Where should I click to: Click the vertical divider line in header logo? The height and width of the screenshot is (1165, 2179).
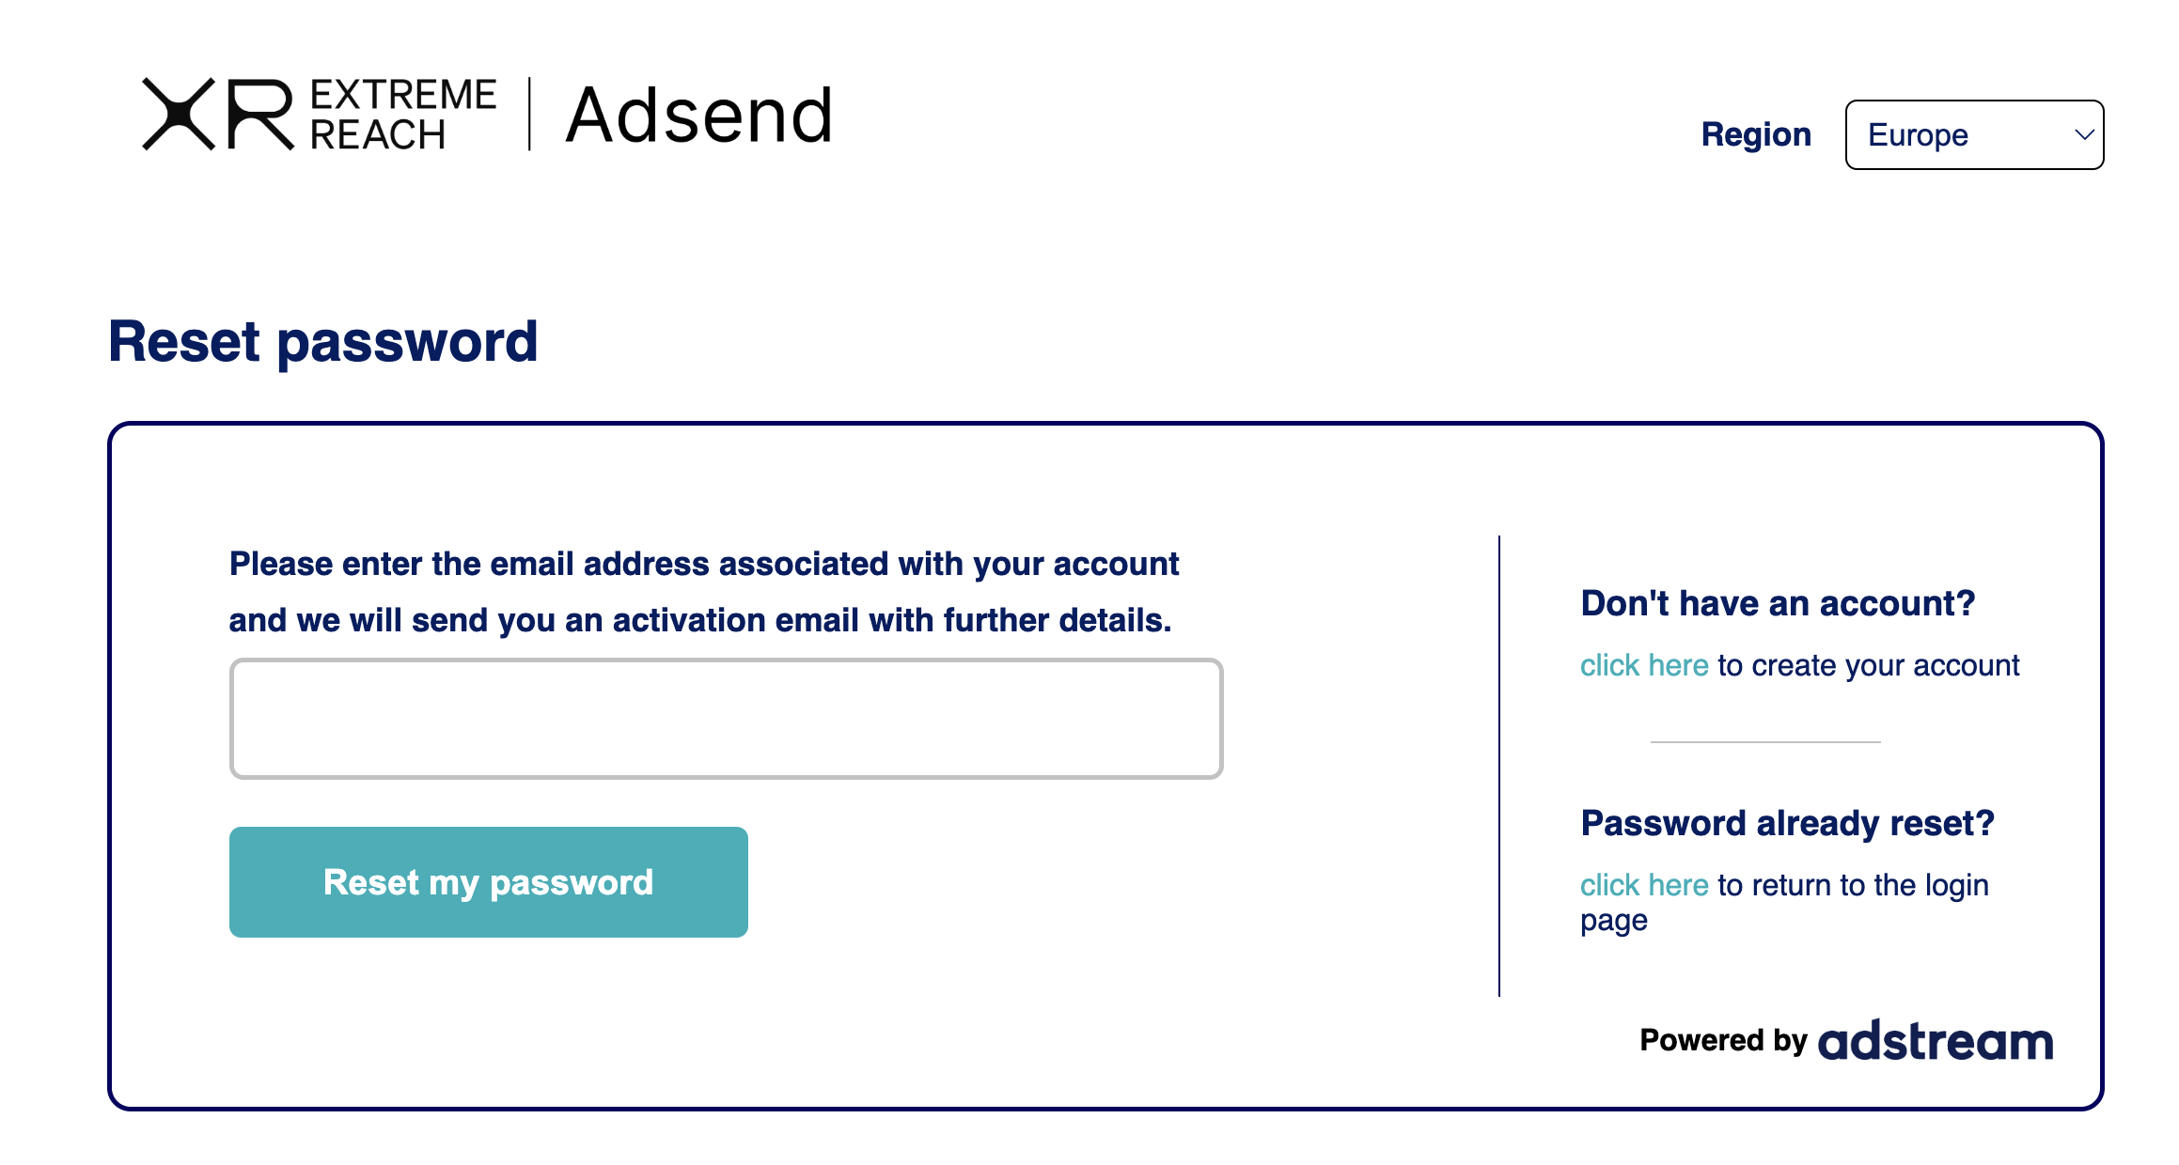point(530,115)
